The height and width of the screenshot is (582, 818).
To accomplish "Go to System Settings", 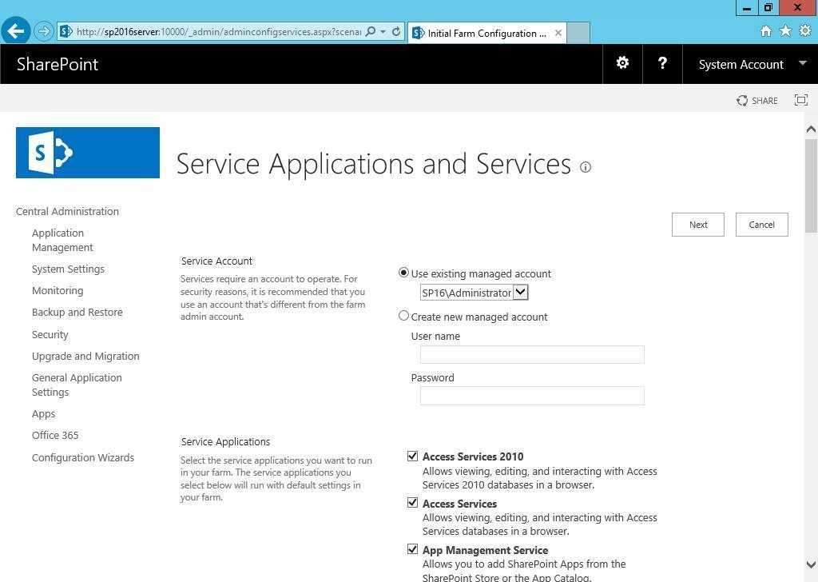I will coord(68,269).
